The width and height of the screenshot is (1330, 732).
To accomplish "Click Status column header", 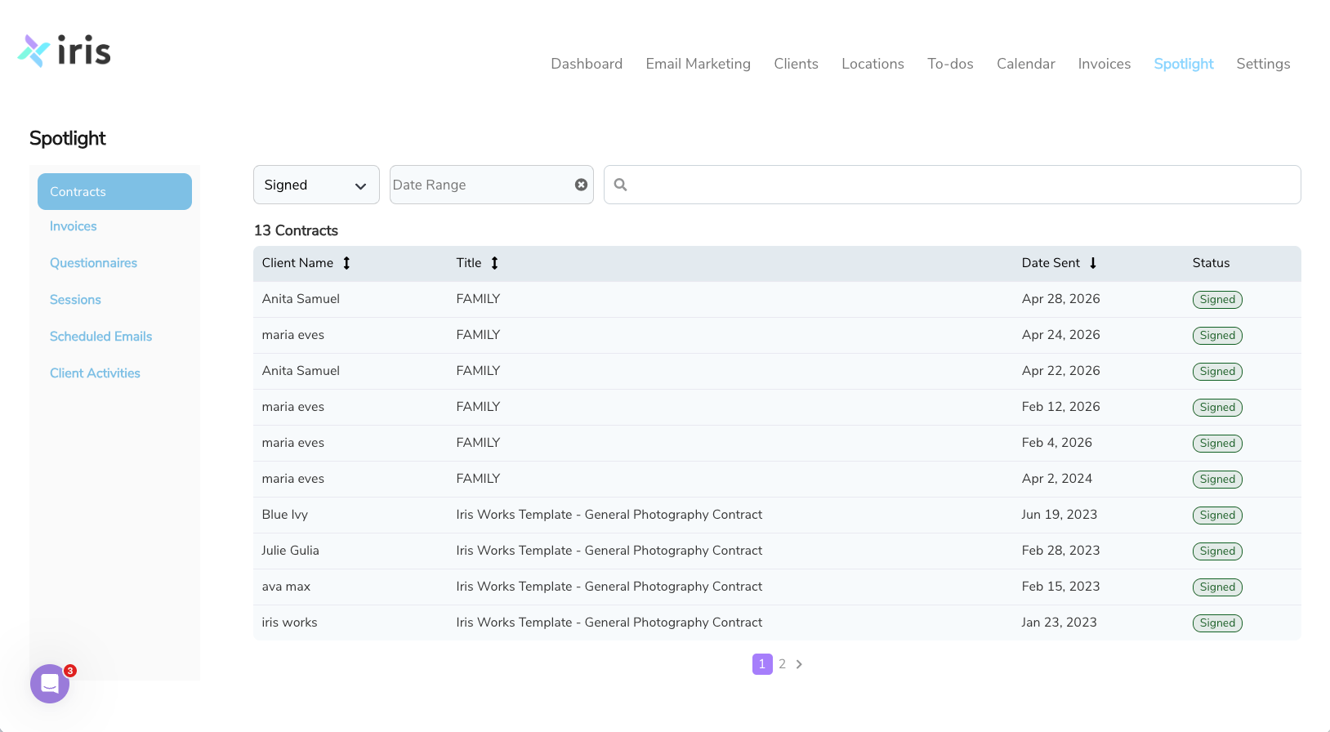I will [x=1211, y=263].
